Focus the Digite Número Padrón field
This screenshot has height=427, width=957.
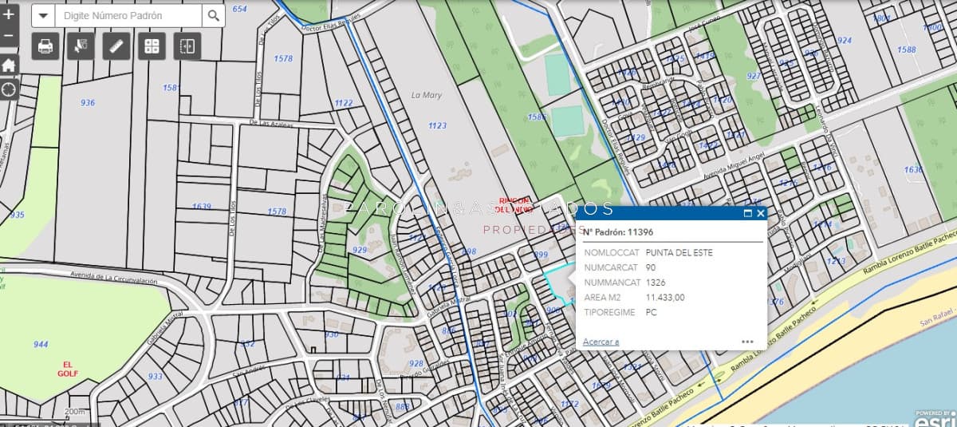128,15
